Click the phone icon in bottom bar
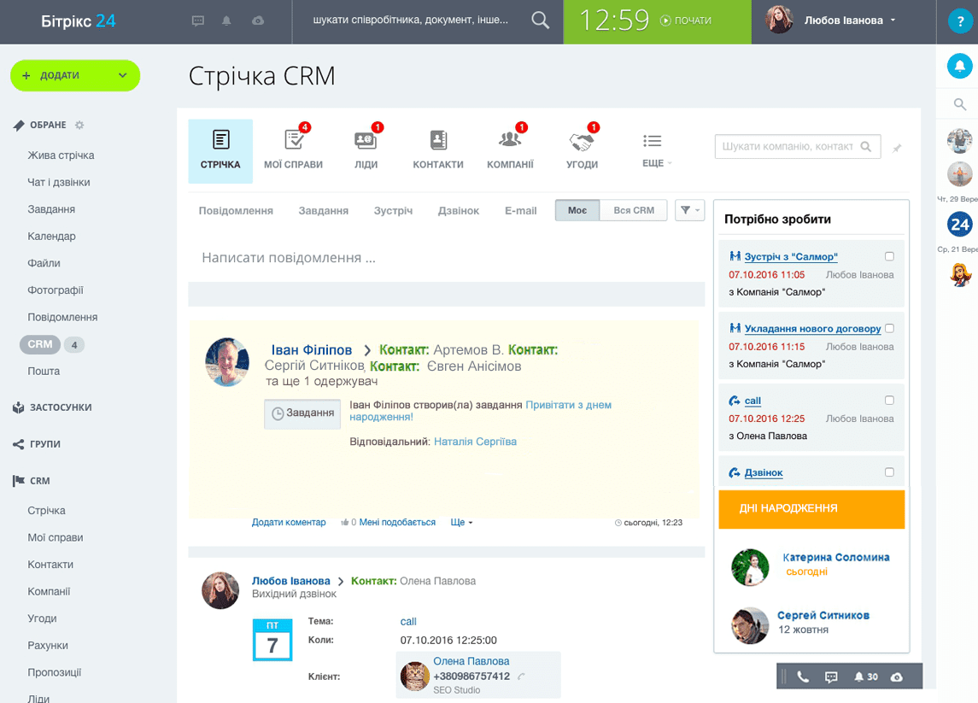Screen dimensions: 978x703 803,677
